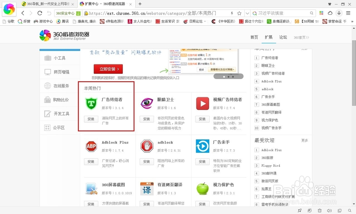Select 公示区 category in sidebar
Screen dimensions: 356x214
pyautogui.click(x=60, y=127)
